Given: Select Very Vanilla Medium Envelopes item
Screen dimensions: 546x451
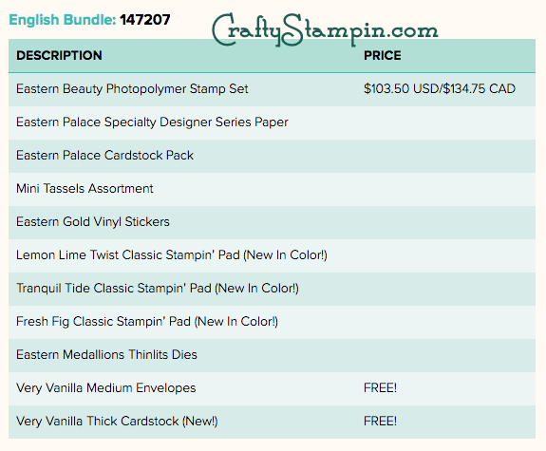Looking at the screenshot, I should click(x=105, y=388).
